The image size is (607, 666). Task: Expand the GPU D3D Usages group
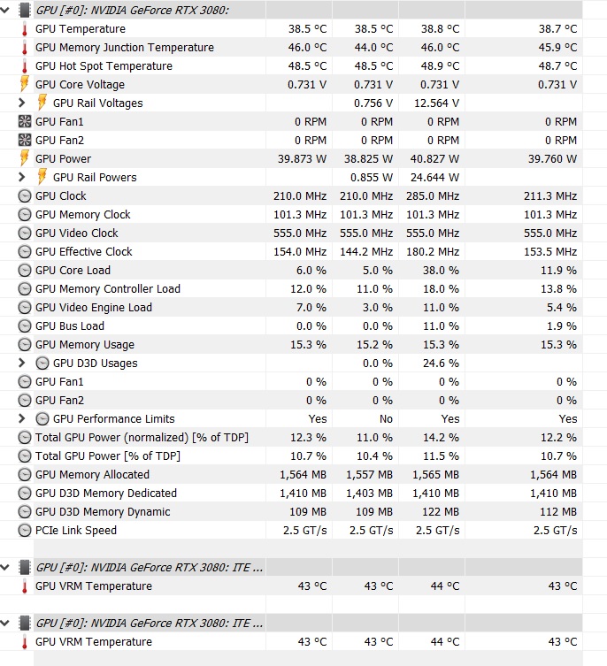point(22,364)
